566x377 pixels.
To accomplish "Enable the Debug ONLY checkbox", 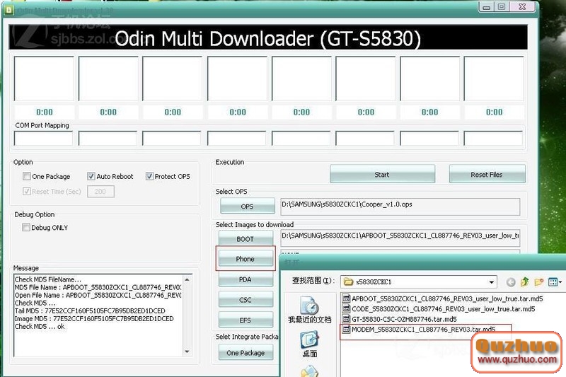I will [x=26, y=227].
